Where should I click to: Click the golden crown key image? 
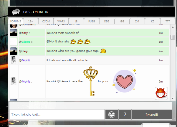(91, 81)
